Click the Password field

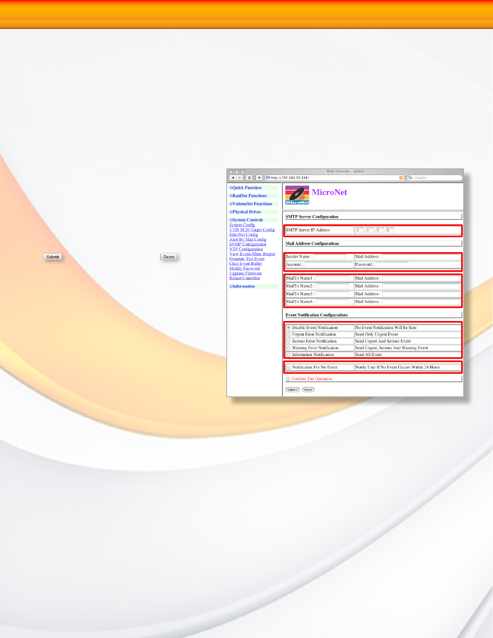tap(391, 265)
